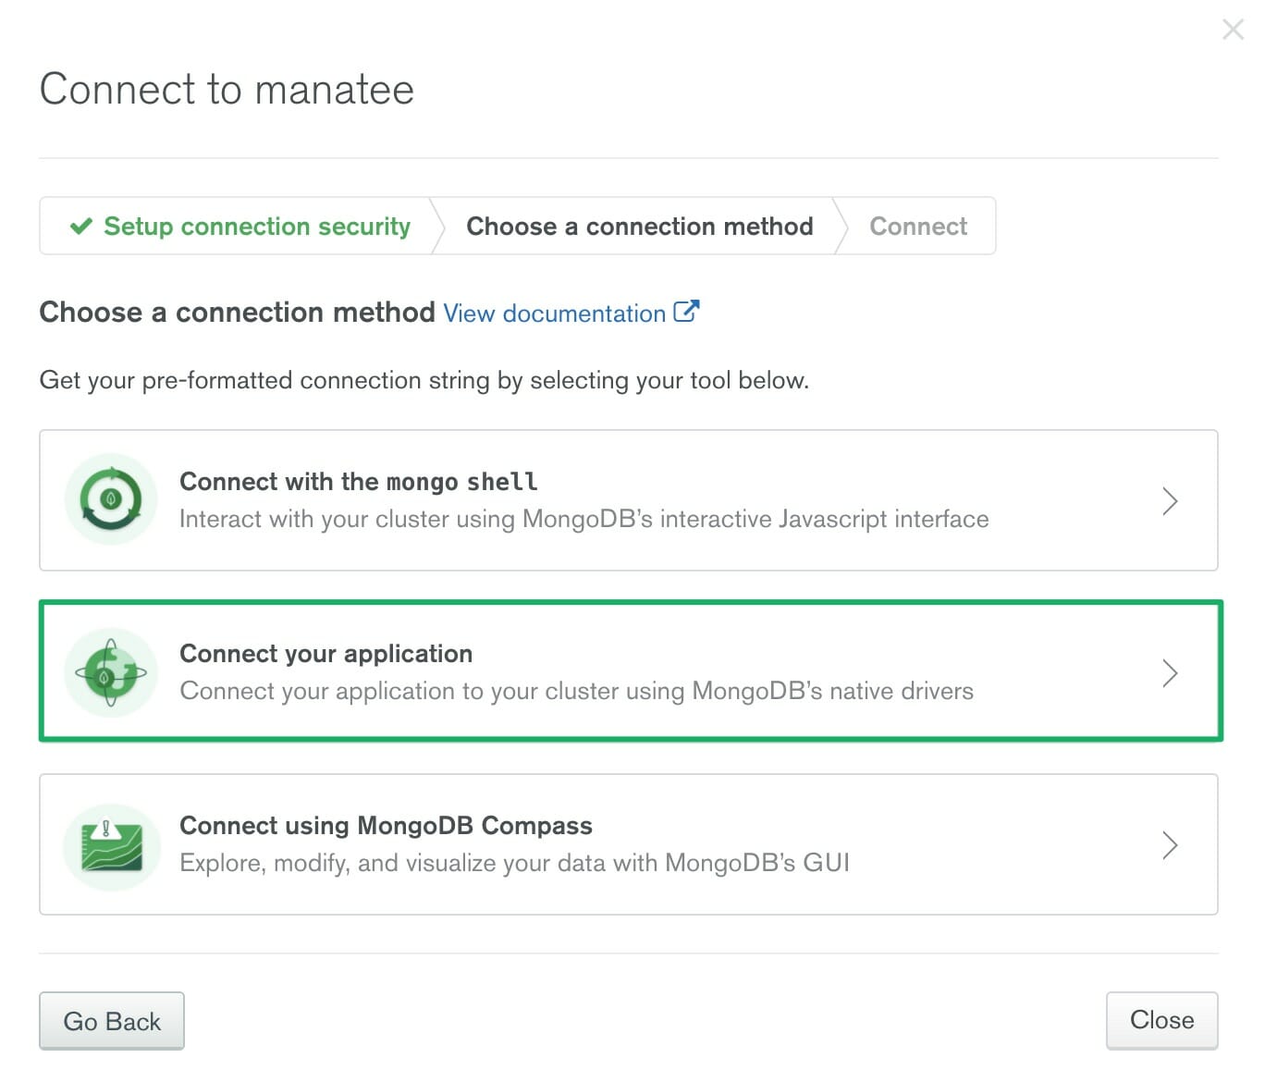This screenshot has height=1082, width=1265.
Task: Click the MongoDB Compass chart icon
Action: (111, 846)
